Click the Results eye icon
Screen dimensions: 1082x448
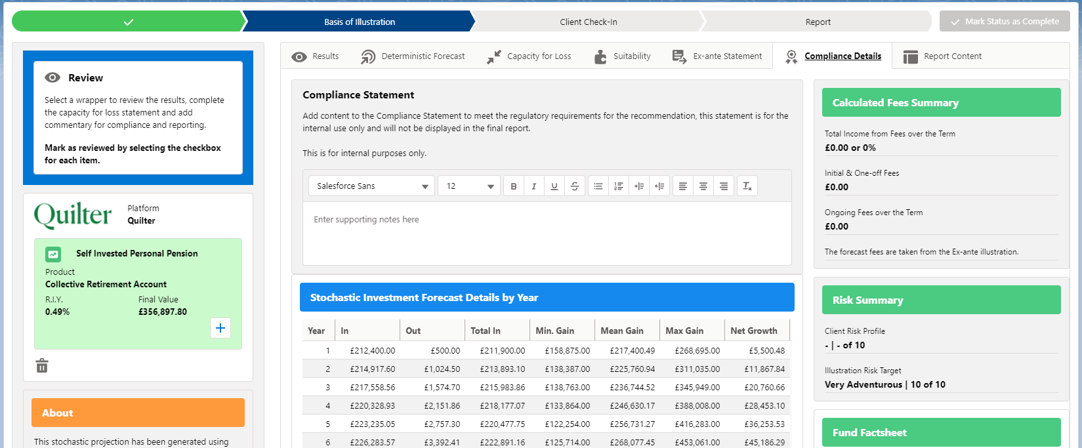point(299,57)
